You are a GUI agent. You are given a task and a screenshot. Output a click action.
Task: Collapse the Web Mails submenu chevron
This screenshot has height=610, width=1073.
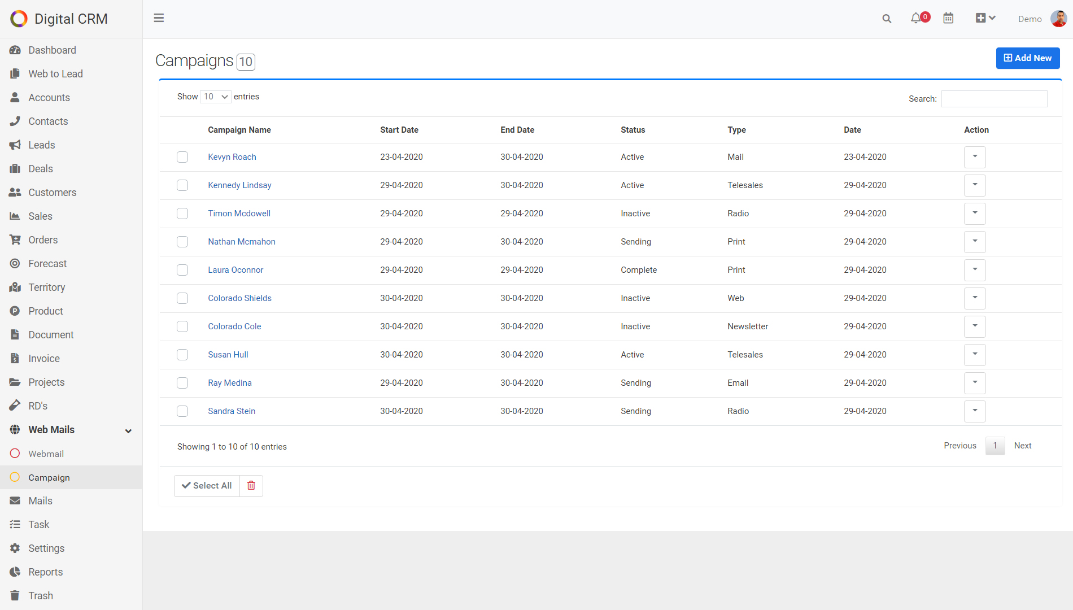(128, 431)
